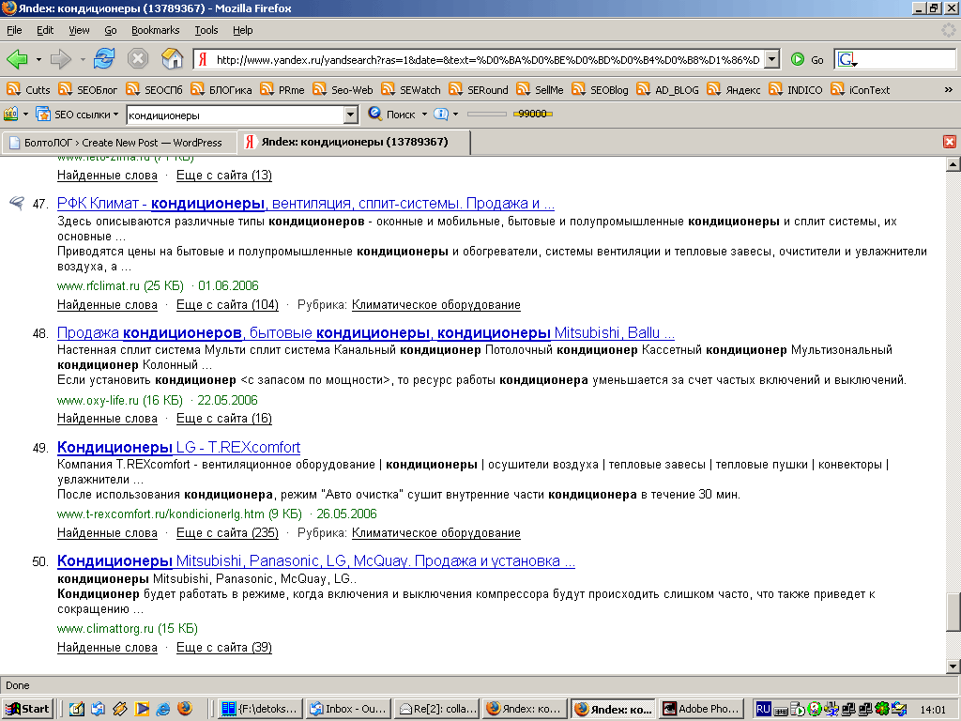
Task: Click the Windows Start button
Action: pos(27,709)
